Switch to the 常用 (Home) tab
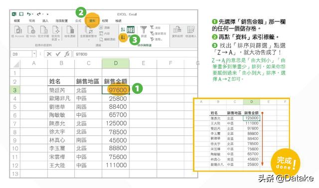The image size is (319, 188). [32, 21]
